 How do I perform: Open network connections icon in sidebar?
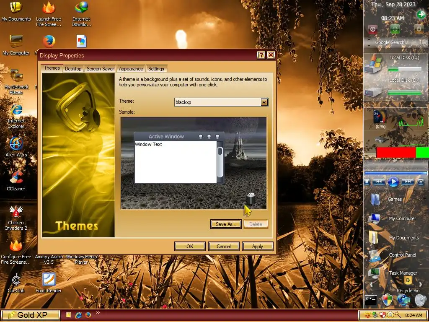(404, 300)
